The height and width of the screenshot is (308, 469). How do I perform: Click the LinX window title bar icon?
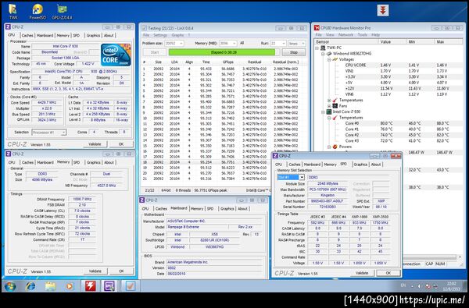tap(145, 28)
